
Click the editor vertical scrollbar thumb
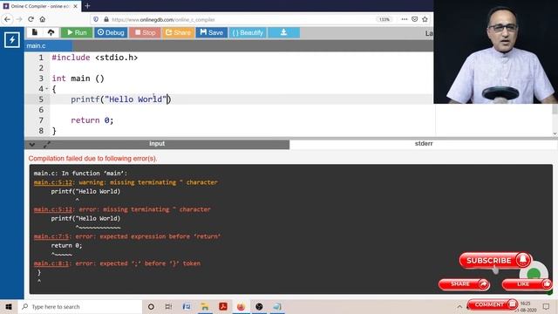555,109
